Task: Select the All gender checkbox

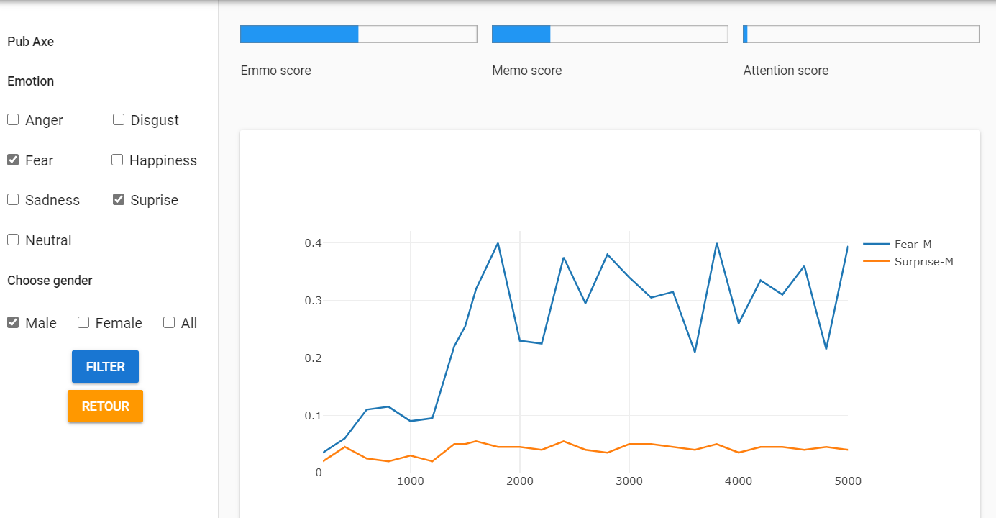Action: click(x=169, y=323)
